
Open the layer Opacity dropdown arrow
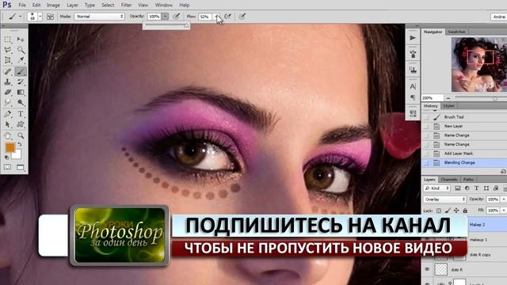504,199
